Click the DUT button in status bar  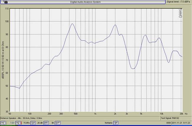[x=58, y=123]
